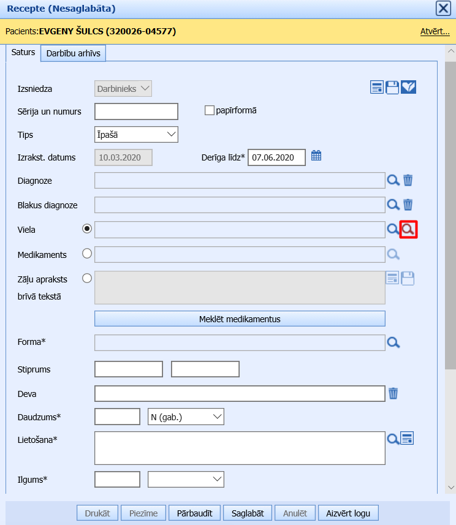Click the red-highlighted magnifier beside Viela
This screenshot has width=456, height=525.
click(408, 229)
